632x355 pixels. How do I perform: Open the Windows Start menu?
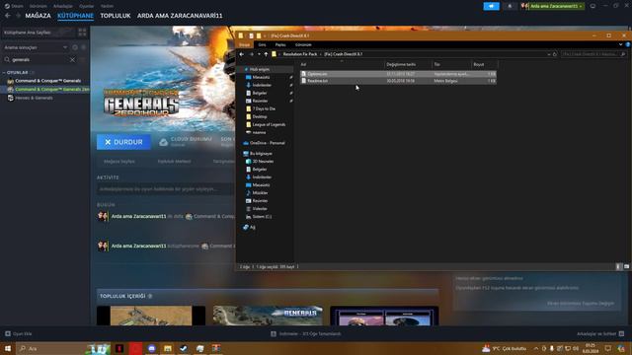(x=8, y=348)
